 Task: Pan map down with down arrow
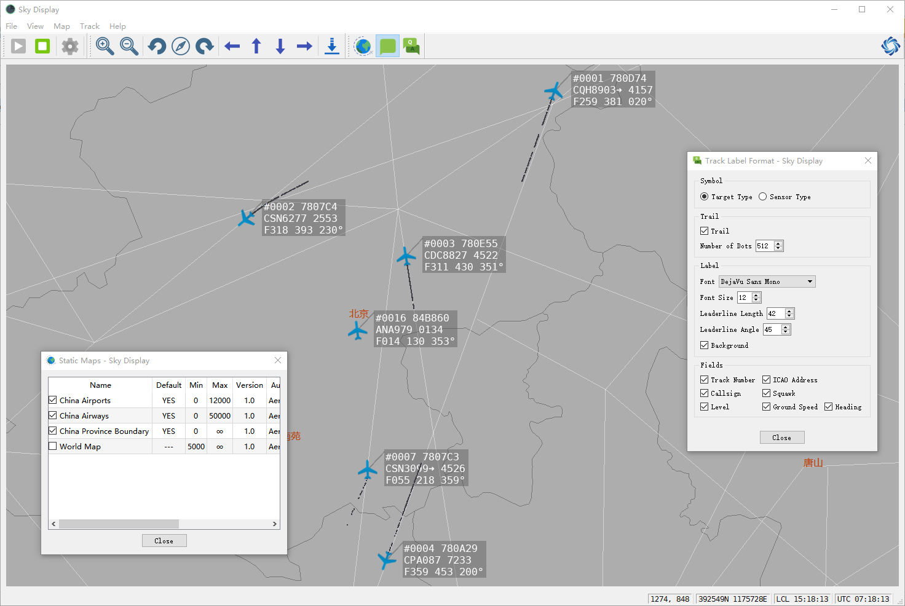tap(280, 46)
